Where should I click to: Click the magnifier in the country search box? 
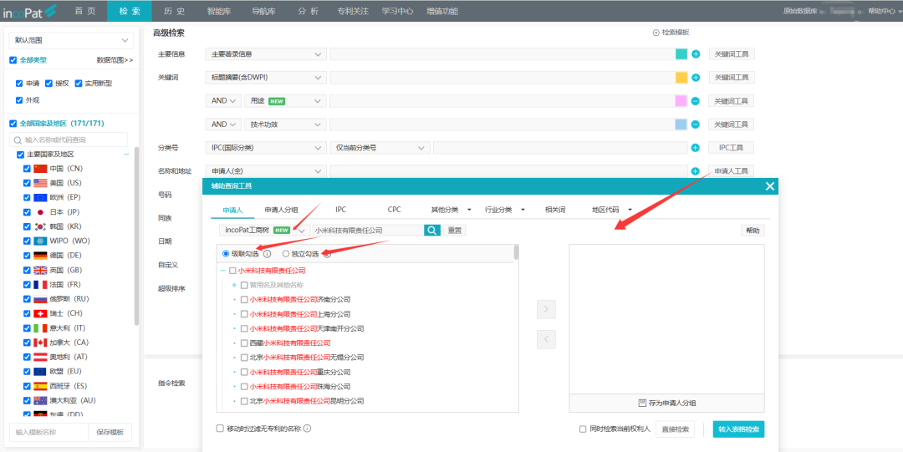coord(18,140)
